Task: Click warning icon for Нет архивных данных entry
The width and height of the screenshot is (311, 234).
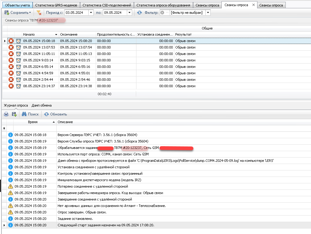Action: pyautogui.click(x=10, y=206)
